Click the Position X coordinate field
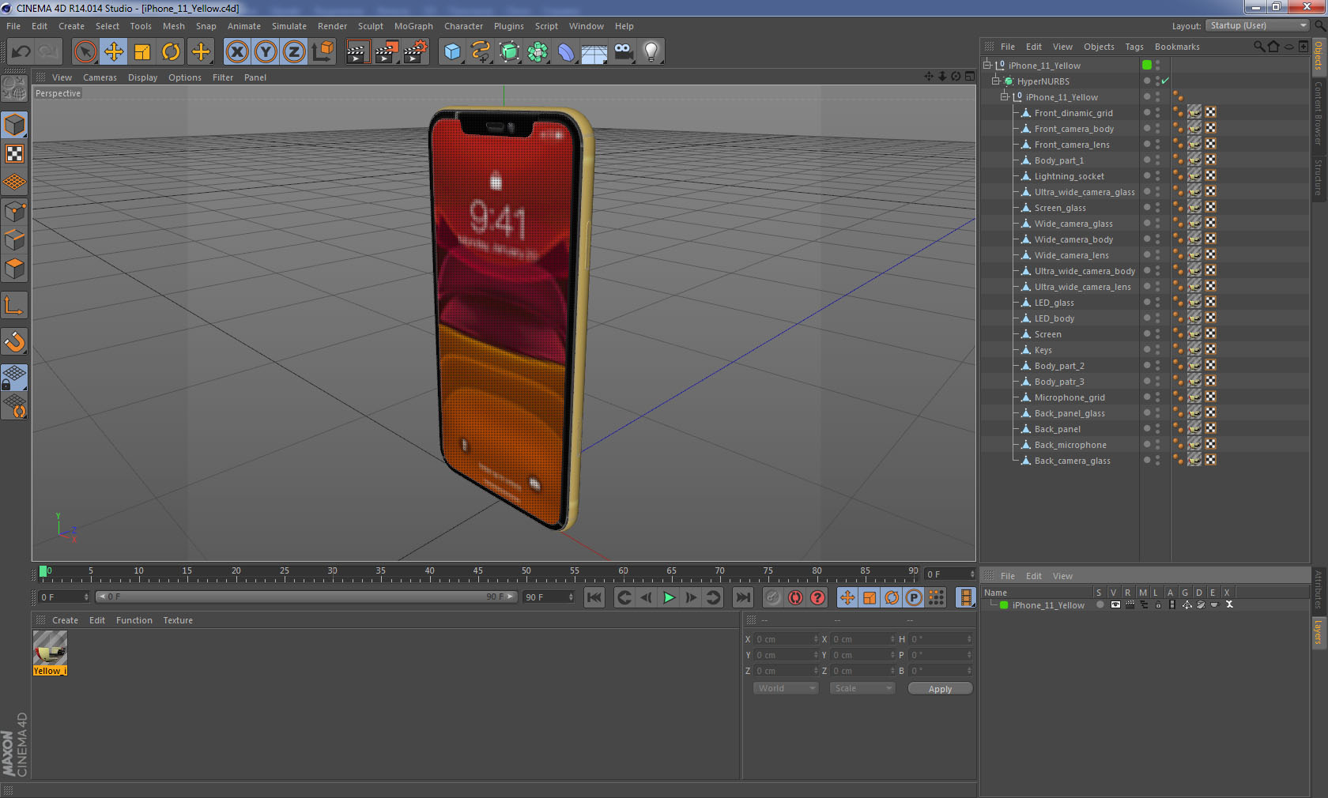The image size is (1328, 798). click(x=787, y=638)
